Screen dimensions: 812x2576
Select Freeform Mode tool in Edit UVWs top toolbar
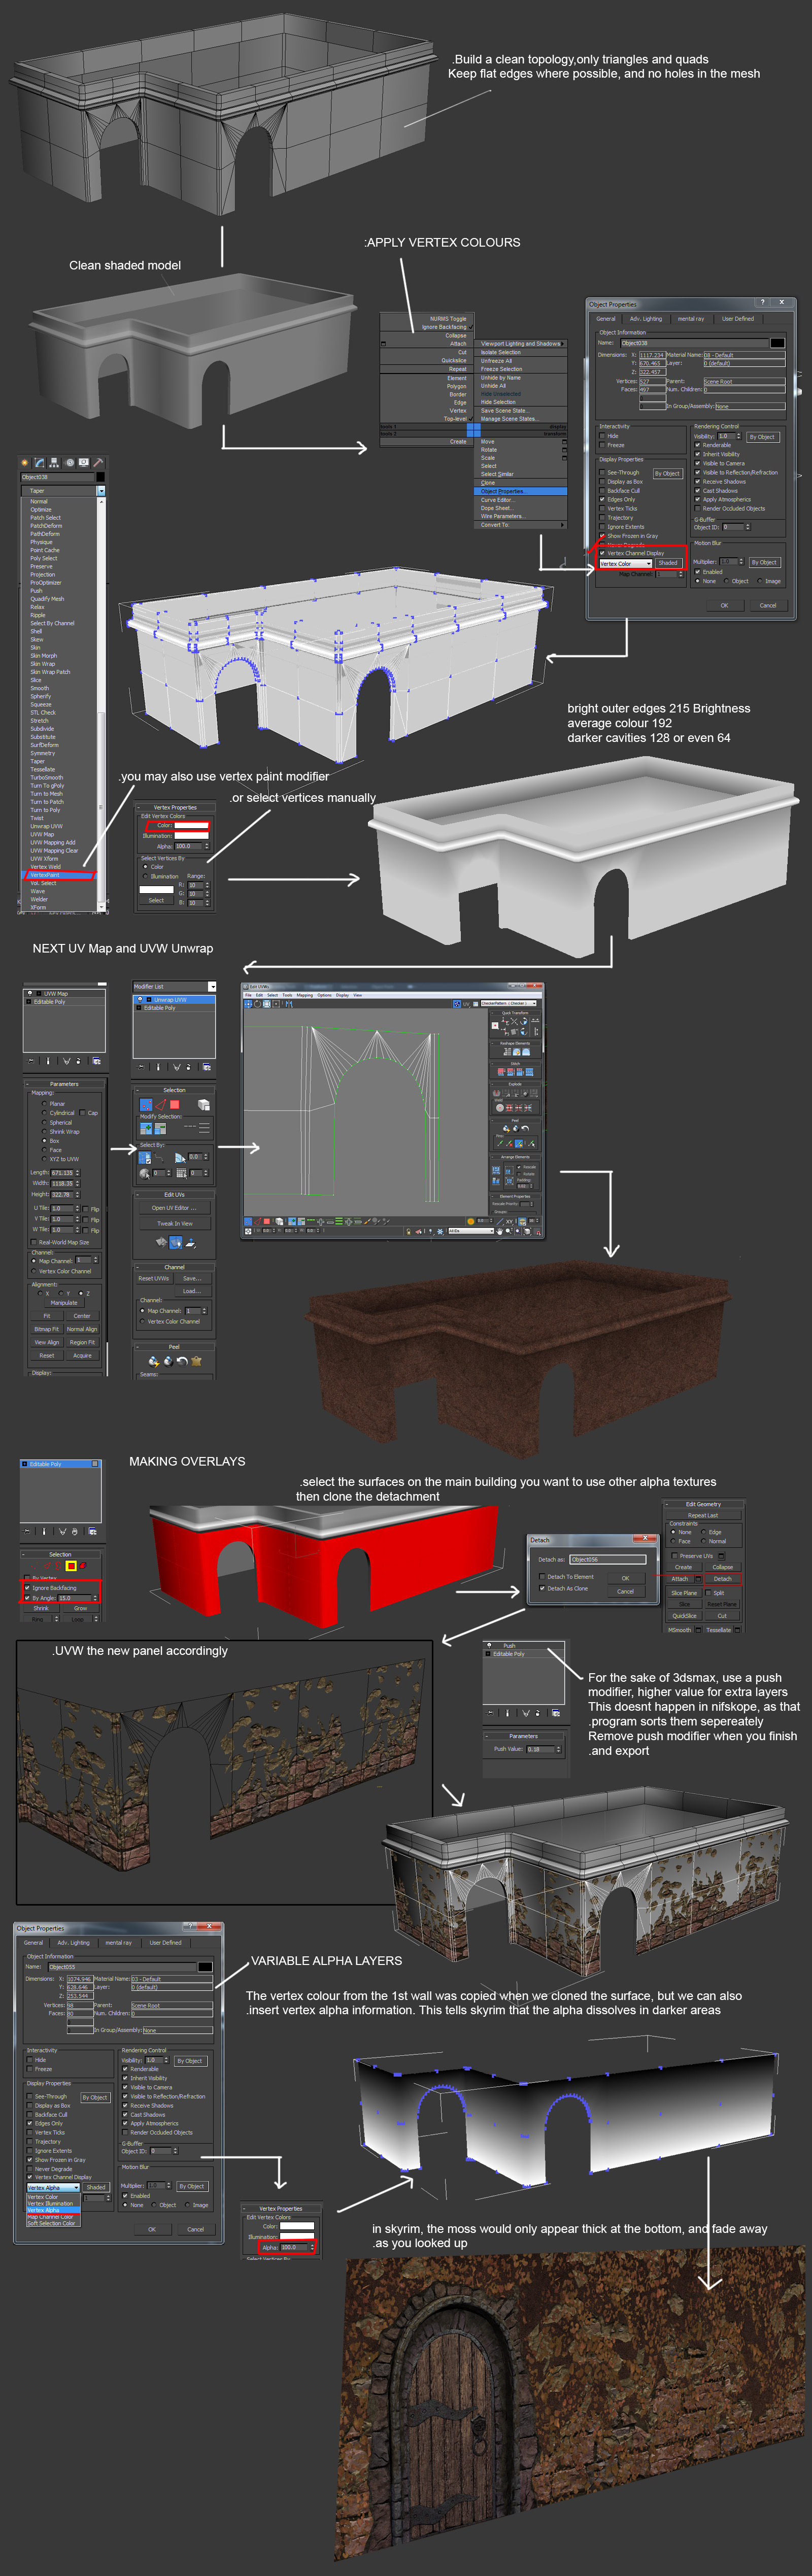point(276,1003)
